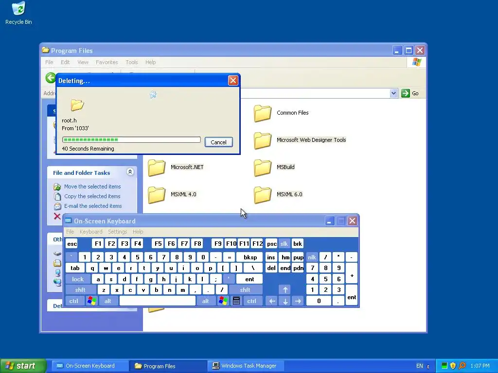Image resolution: width=498 pixels, height=373 pixels.
Task: Select the Common Files folder icon
Action: coord(262,113)
